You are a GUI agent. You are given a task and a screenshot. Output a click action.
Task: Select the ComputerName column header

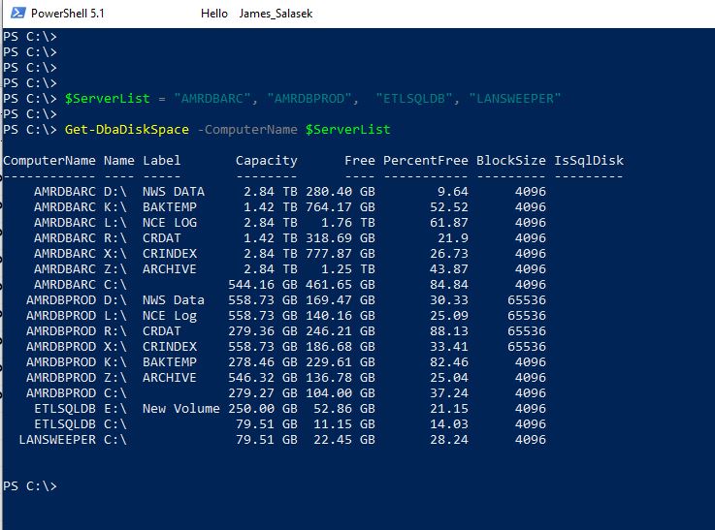[x=49, y=160]
